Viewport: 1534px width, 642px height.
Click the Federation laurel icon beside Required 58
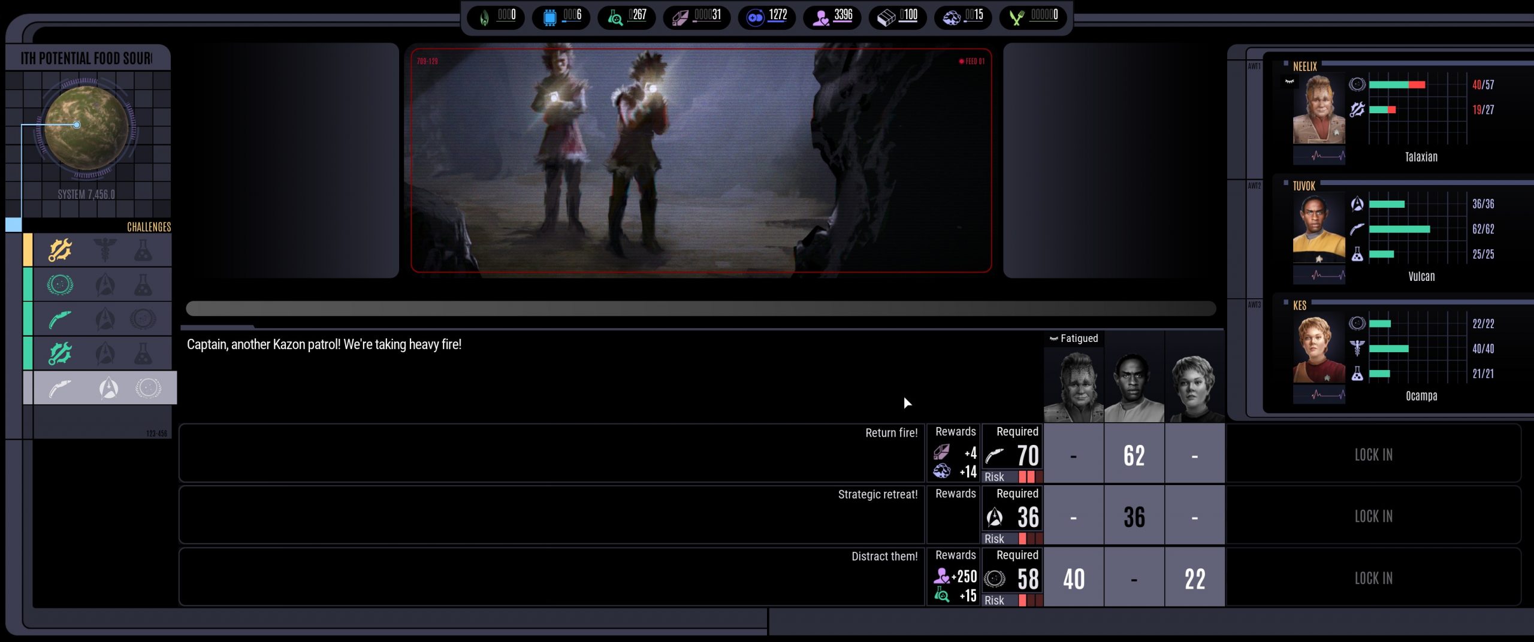[995, 579]
